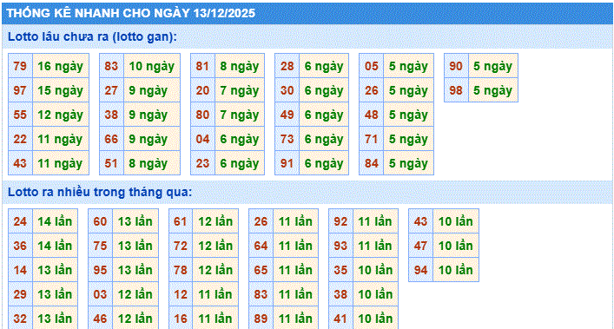This screenshot has width=614, height=329.
Task: Select '6 ngày' beside number 23
Action: [x=239, y=163]
